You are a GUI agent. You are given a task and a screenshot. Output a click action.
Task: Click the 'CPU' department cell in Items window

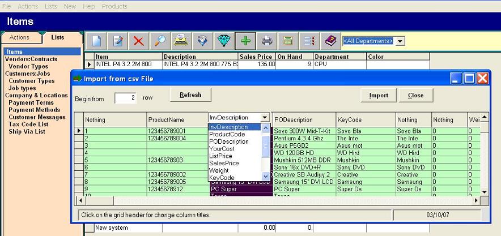(339, 65)
